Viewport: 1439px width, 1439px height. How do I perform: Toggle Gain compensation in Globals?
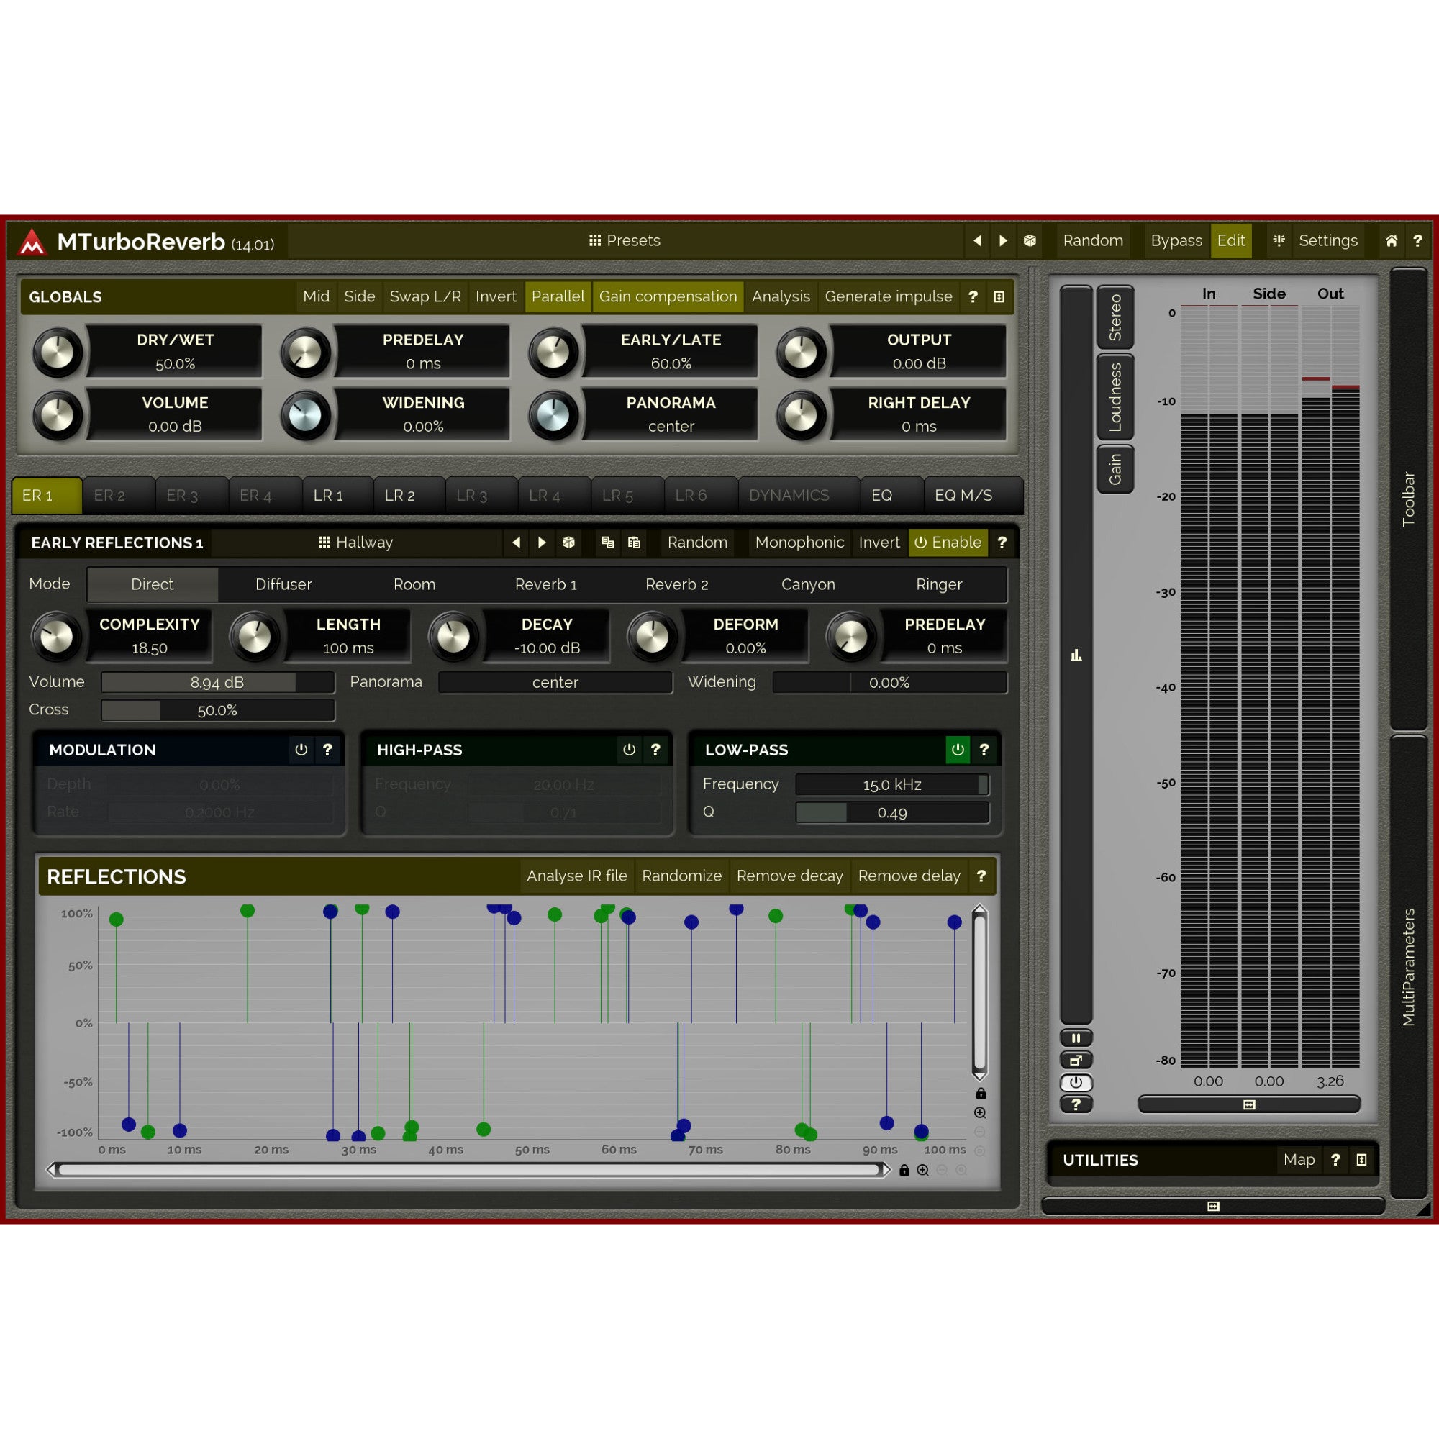coord(668,296)
